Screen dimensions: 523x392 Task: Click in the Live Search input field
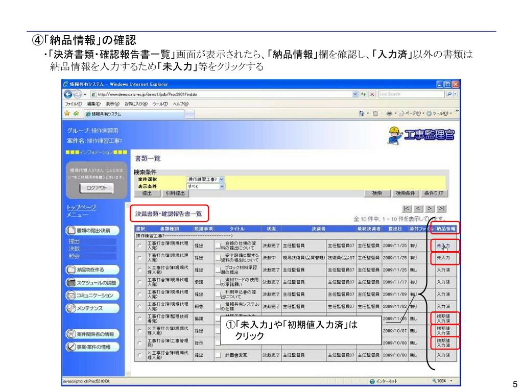[412, 94]
